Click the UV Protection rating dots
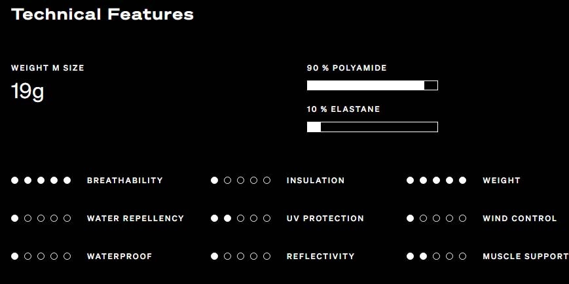This screenshot has width=569, height=284. (240, 219)
